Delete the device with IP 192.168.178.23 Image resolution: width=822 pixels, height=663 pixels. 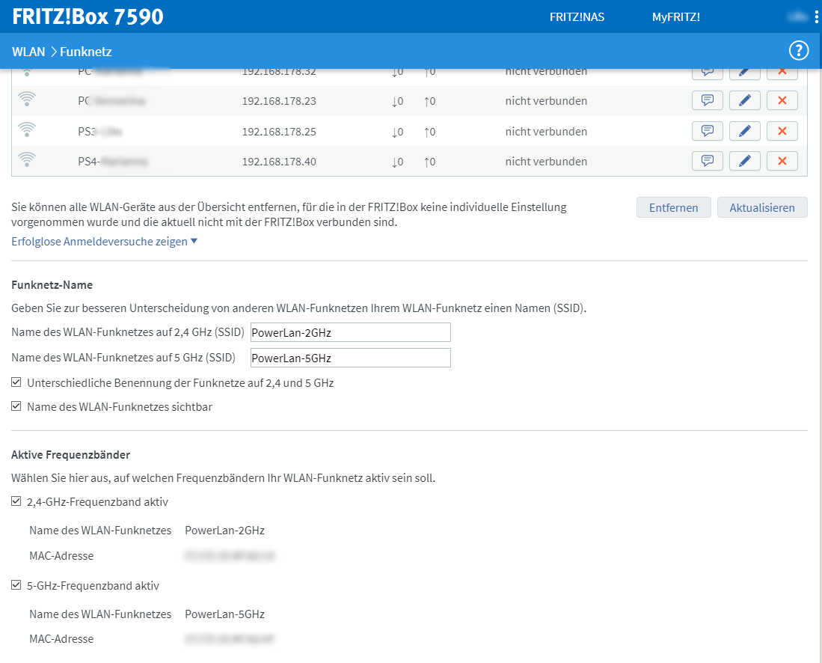(782, 100)
